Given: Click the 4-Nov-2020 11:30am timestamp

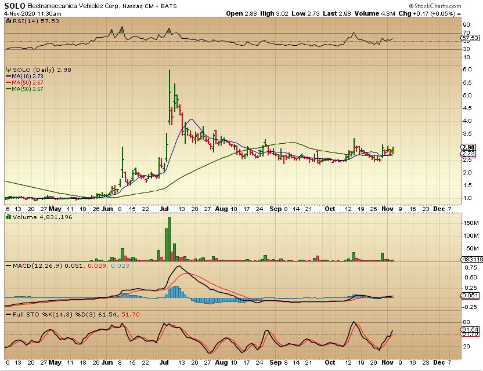Looking at the screenshot, I should [33, 13].
